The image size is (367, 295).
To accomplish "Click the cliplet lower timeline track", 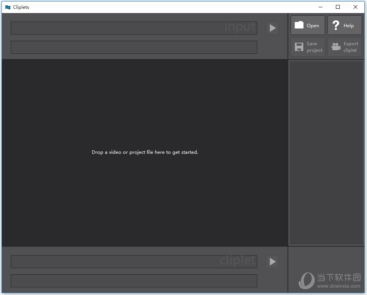I will [x=134, y=281].
